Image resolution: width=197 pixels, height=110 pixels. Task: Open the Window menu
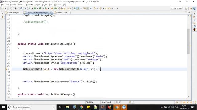58,5
